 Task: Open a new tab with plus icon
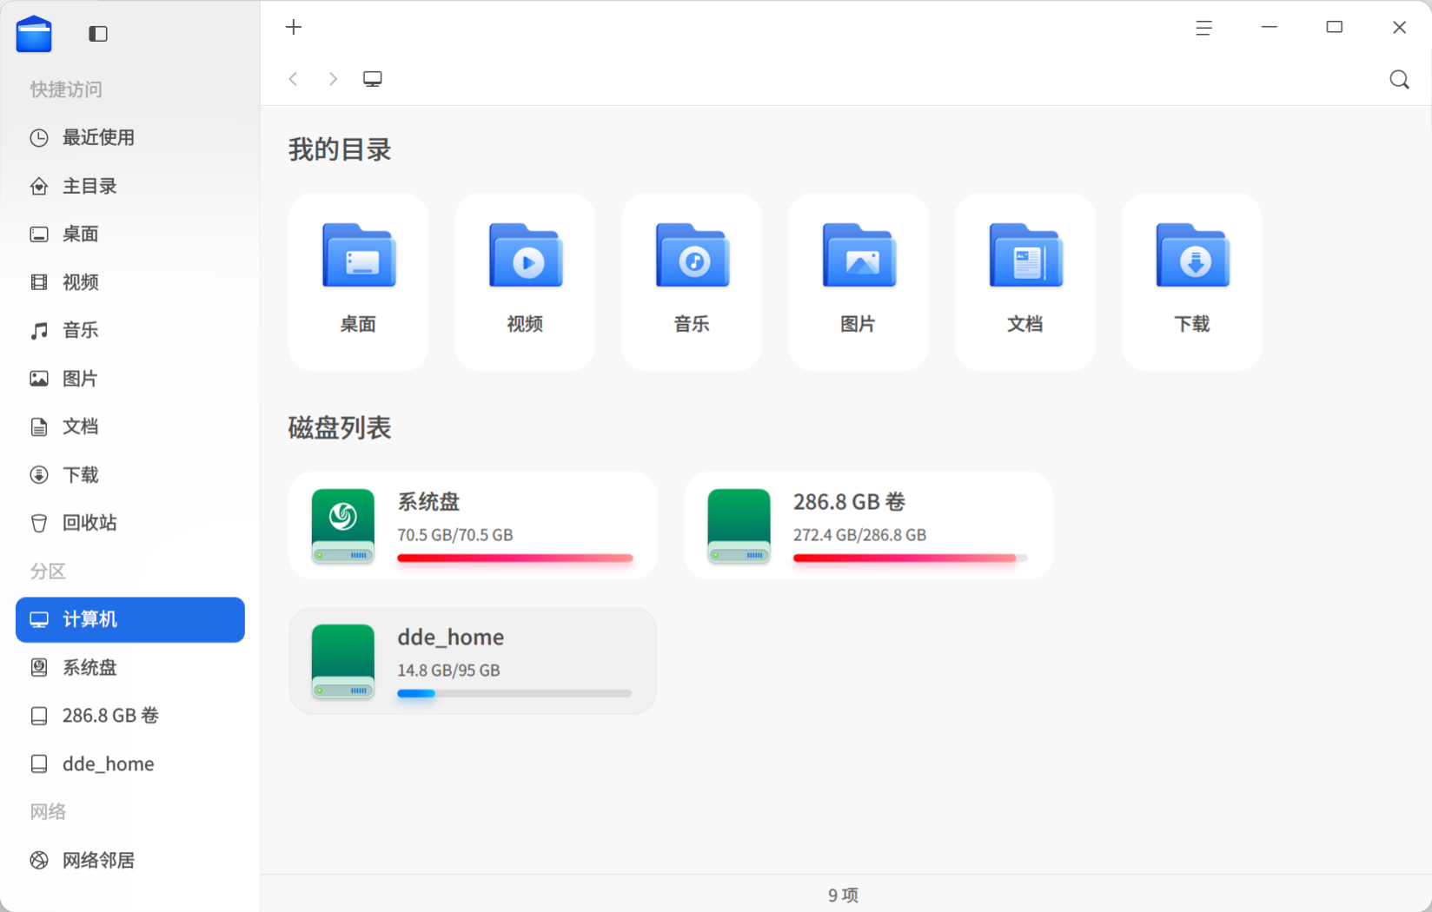pyautogui.click(x=294, y=27)
